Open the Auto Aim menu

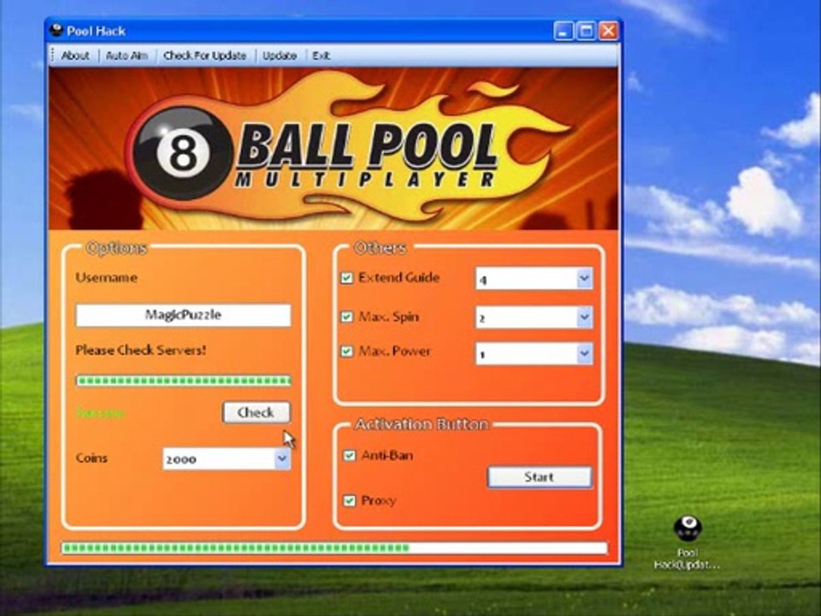127,56
